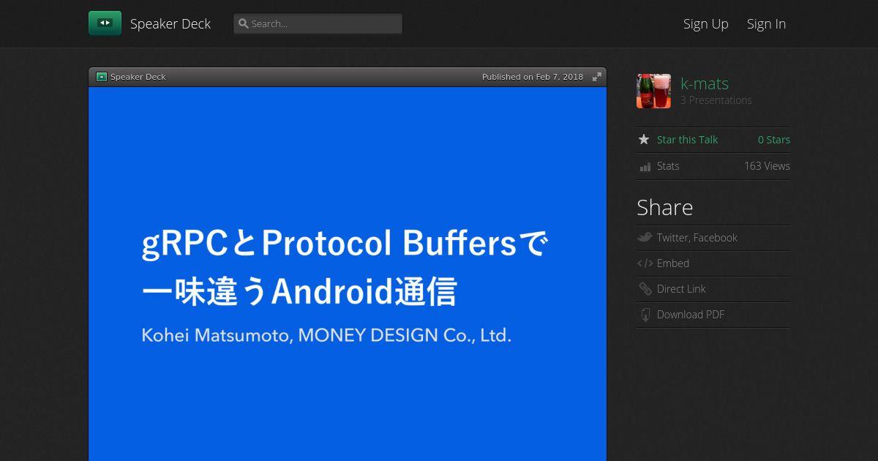This screenshot has width=878, height=461.
Task: Click the 163 Views count
Action: pyautogui.click(x=767, y=166)
